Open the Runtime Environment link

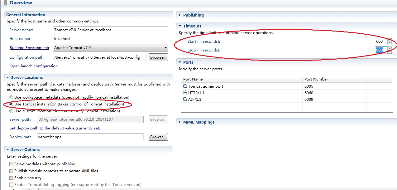pos(29,48)
